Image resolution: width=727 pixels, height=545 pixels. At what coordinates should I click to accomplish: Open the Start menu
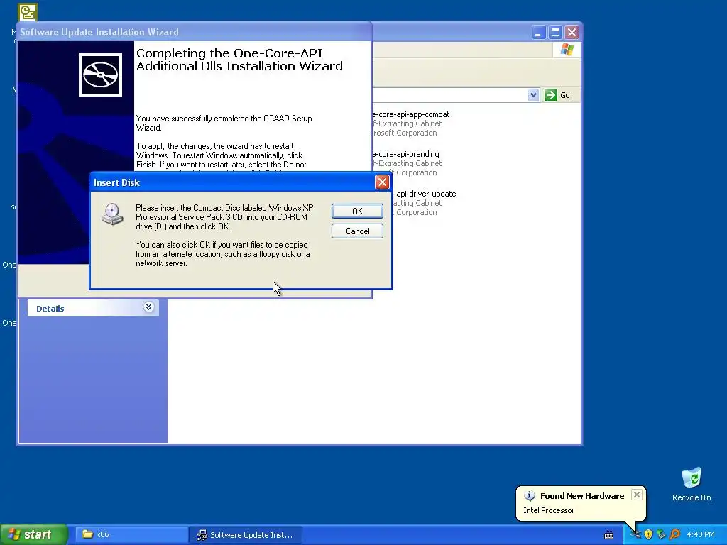coord(33,534)
